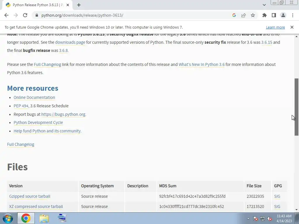Open the muted volume tray icon

[x=270, y=219]
